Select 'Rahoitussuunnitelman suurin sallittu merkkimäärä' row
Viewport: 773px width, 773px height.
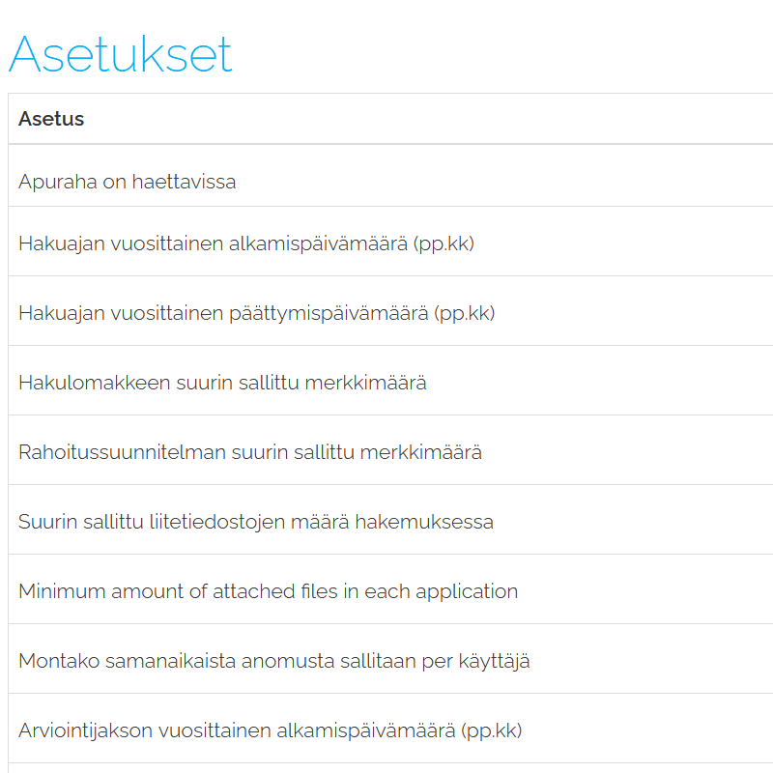(x=249, y=452)
